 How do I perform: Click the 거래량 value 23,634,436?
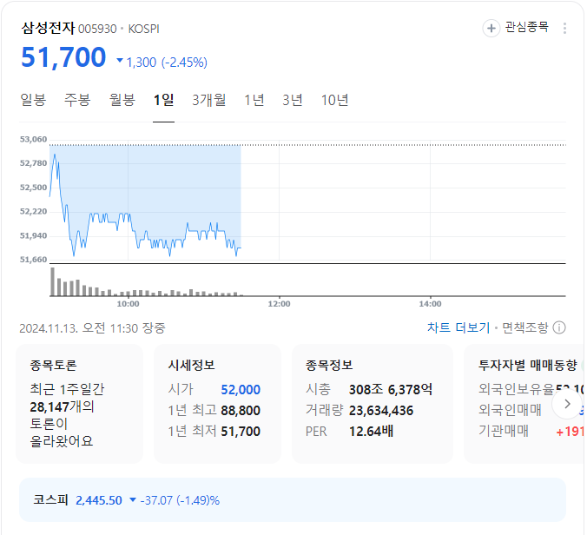click(381, 411)
